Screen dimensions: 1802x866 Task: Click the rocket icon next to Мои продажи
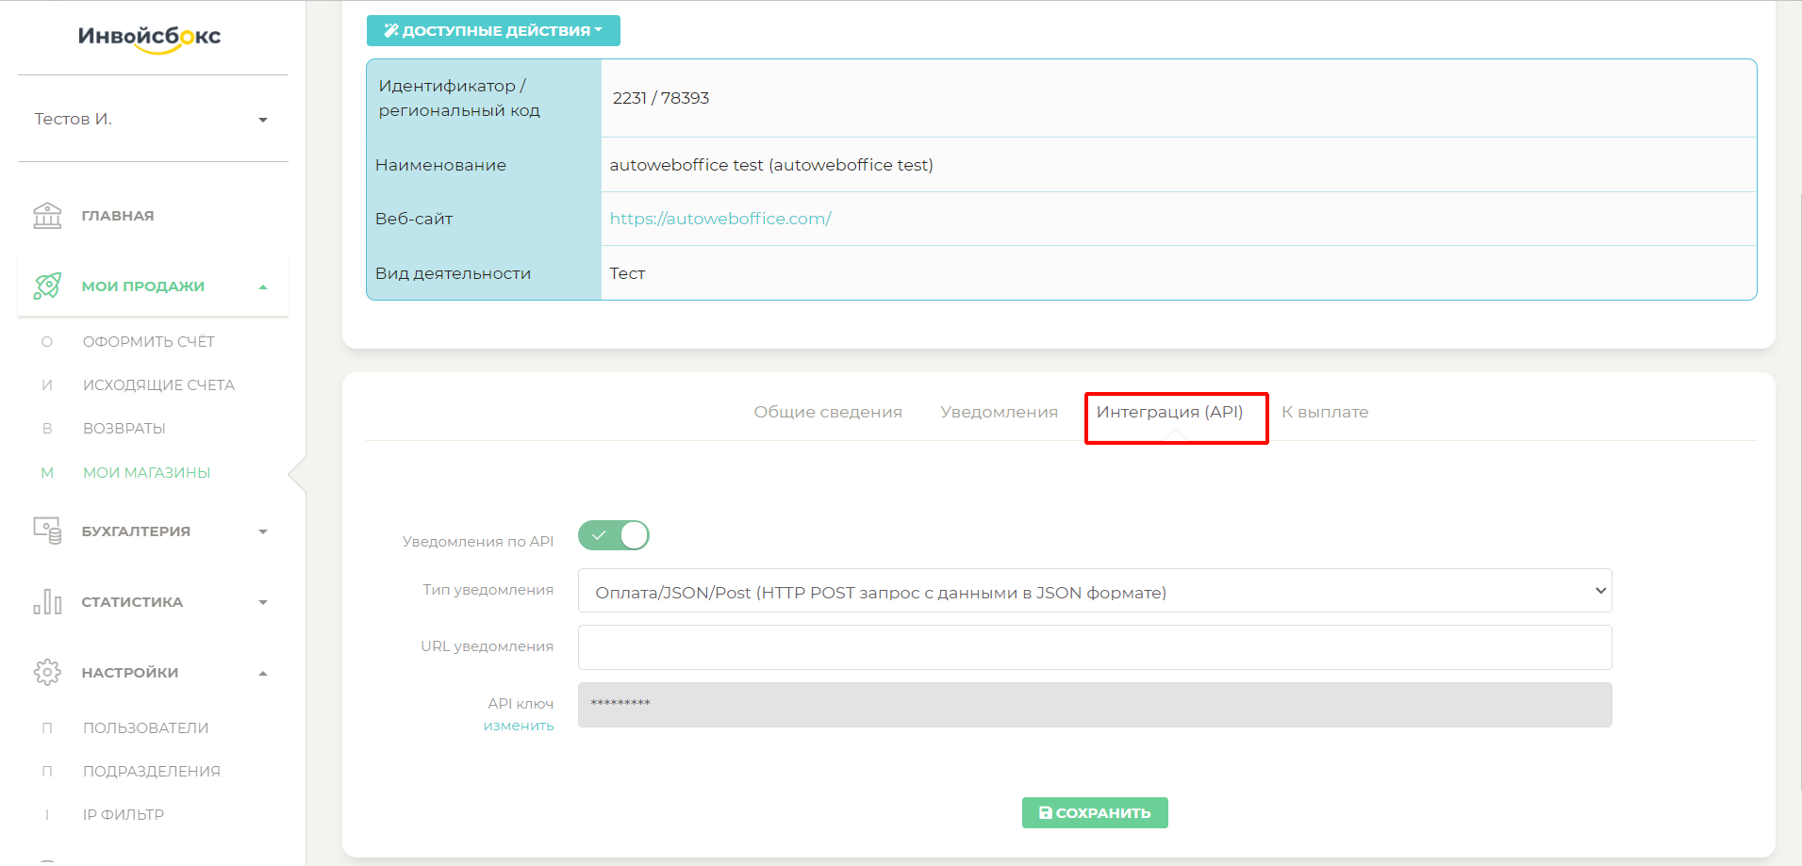47,286
